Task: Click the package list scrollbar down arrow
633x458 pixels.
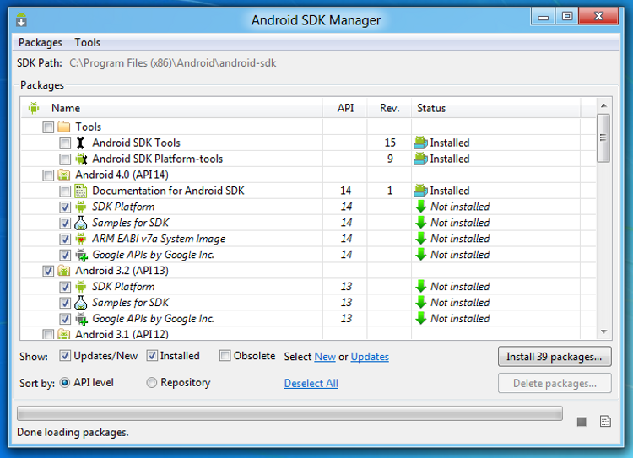Action: coord(603,331)
